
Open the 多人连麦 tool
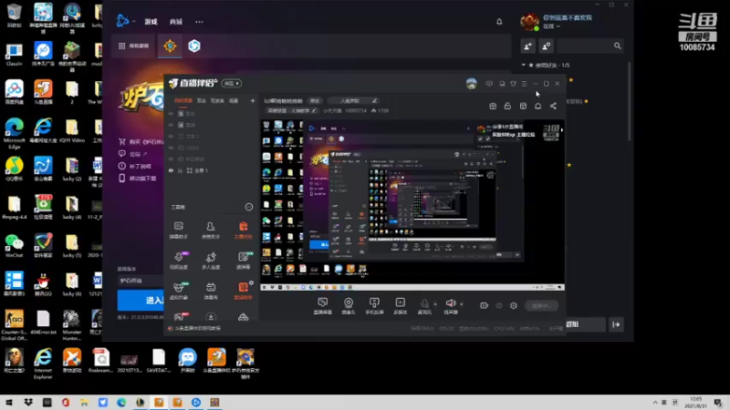[x=211, y=261]
